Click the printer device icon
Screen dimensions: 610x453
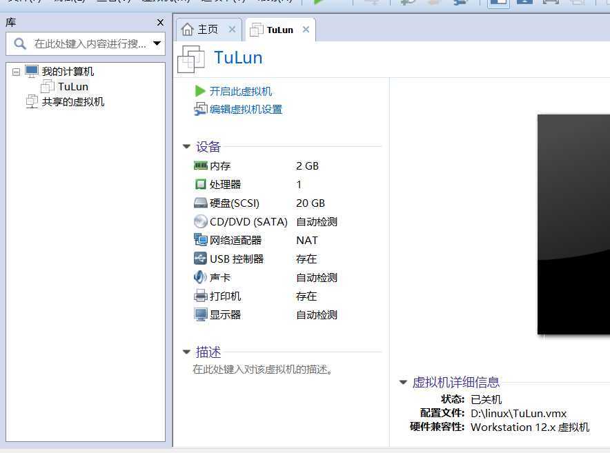[x=201, y=296]
